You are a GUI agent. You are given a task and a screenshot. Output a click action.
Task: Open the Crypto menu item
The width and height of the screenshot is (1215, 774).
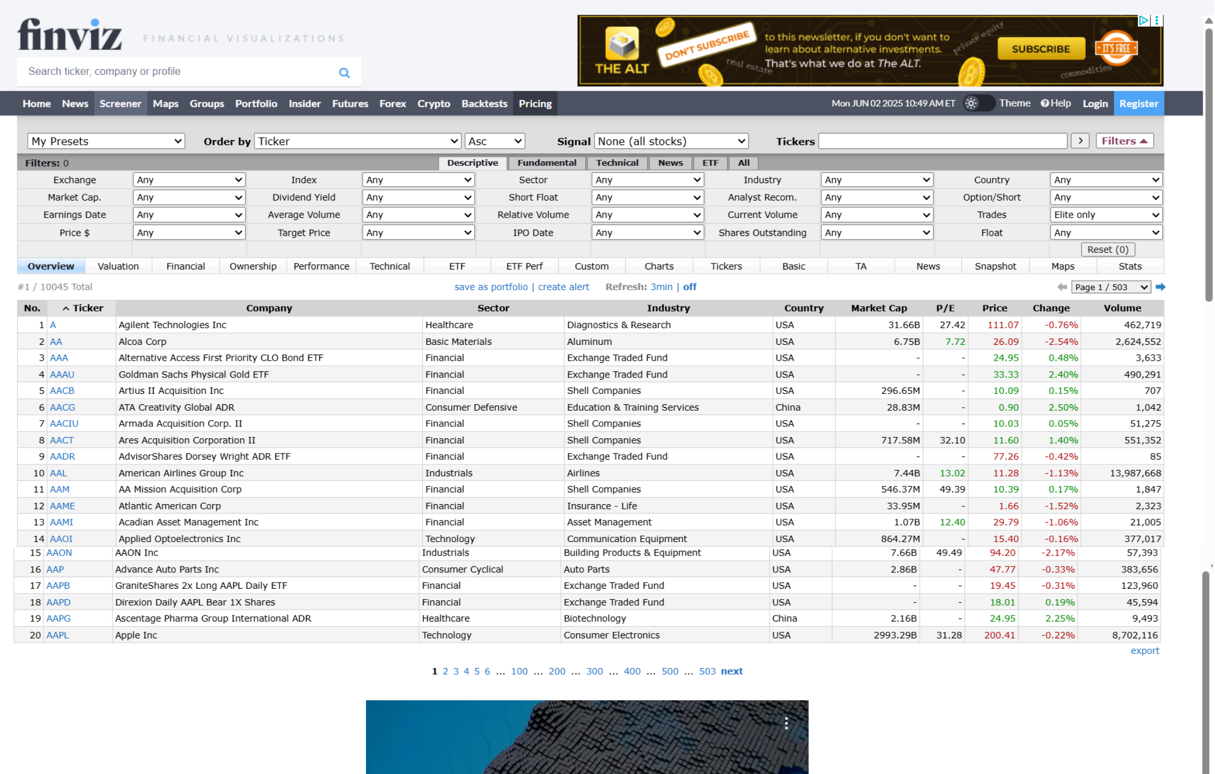433,103
